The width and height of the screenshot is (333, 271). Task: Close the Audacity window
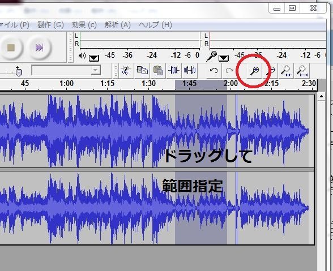(x=314, y=8)
